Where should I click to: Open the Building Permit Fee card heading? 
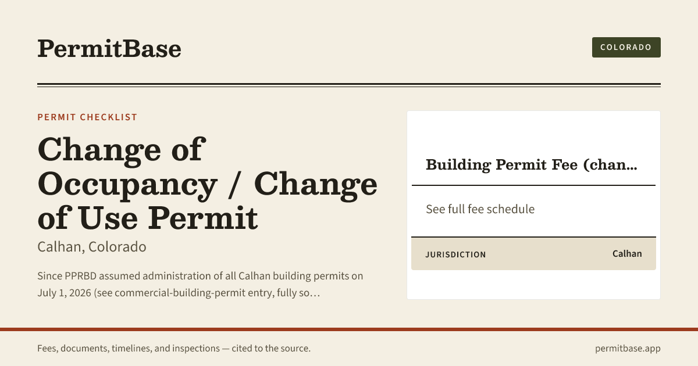tap(532, 165)
